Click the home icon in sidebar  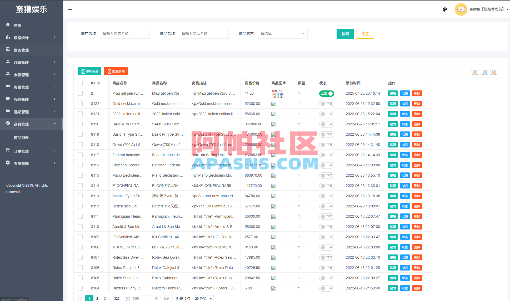[8, 24]
